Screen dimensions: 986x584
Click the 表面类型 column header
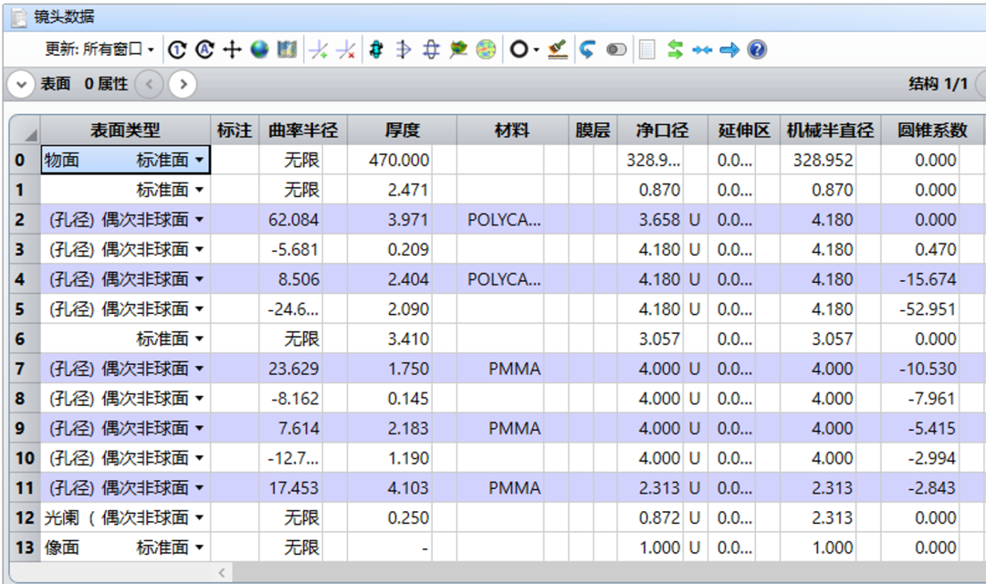pyautogui.click(x=125, y=130)
